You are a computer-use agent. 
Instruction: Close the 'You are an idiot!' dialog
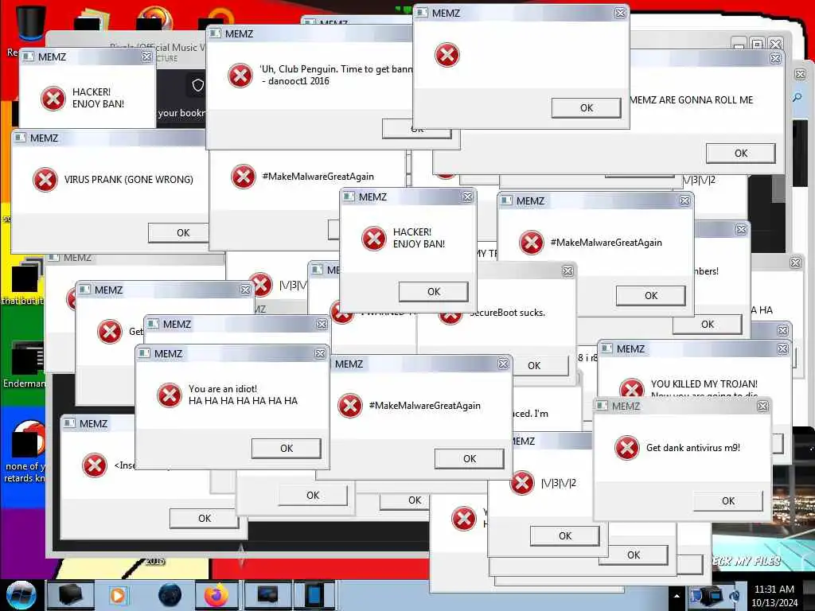pyautogui.click(x=320, y=353)
